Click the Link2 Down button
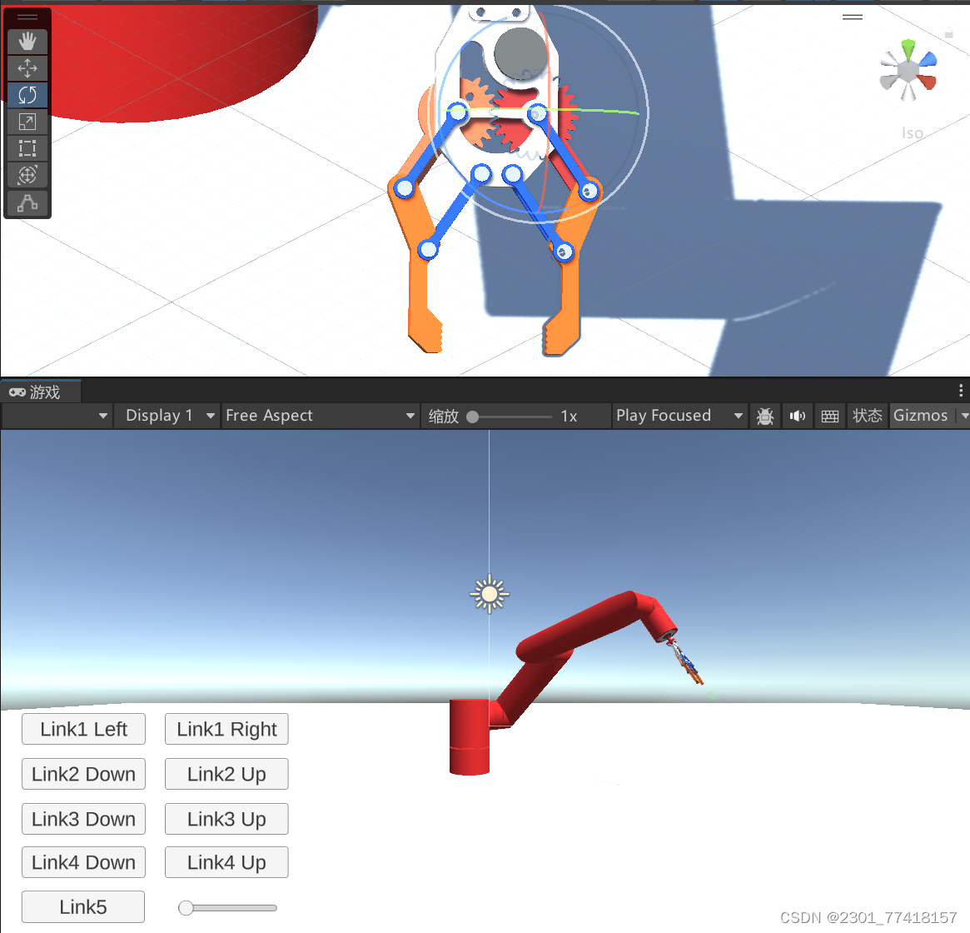This screenshot has height=933, width=970. point(83,774)
